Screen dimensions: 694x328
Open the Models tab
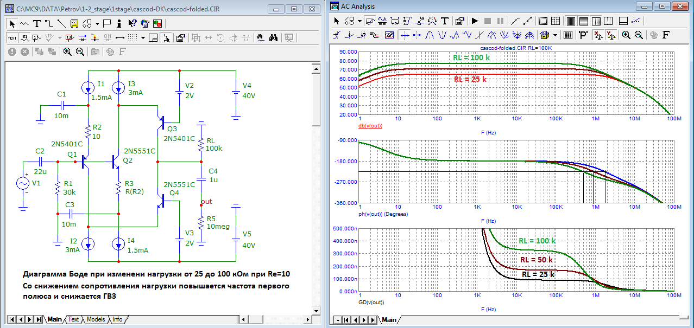96,319
